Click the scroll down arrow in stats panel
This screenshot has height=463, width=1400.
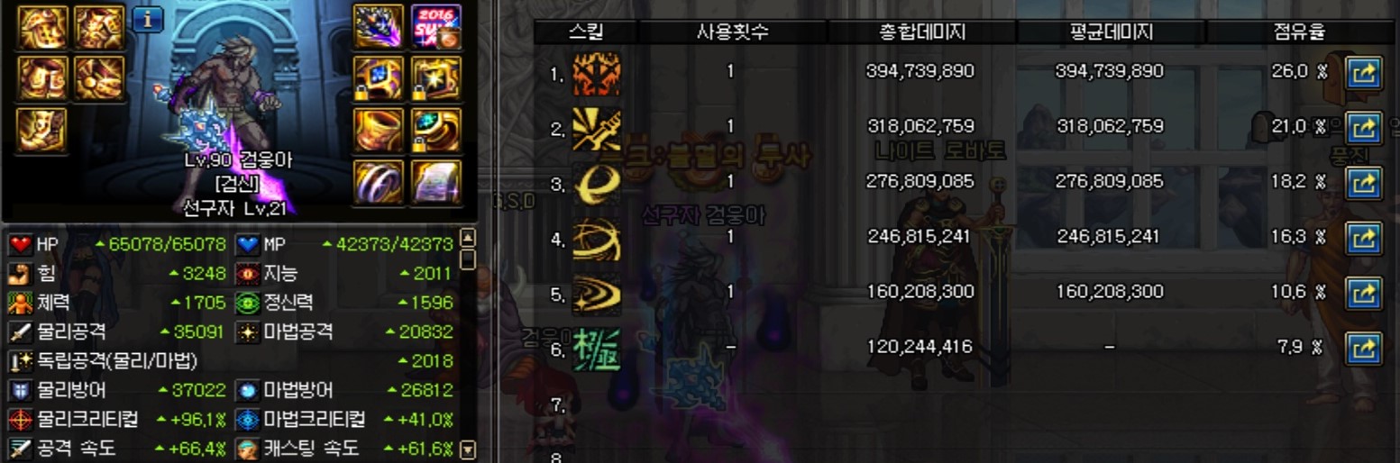[x=467, y=449]
